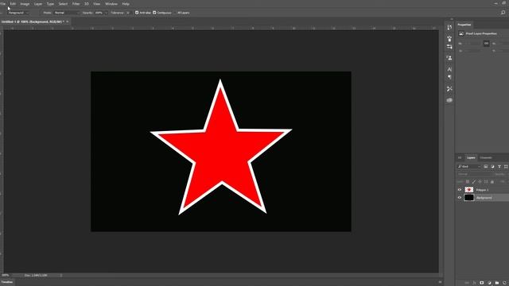
Task: Close the Untitled-1 document tab
Action: pyautogui.click(x=68, y=21)
